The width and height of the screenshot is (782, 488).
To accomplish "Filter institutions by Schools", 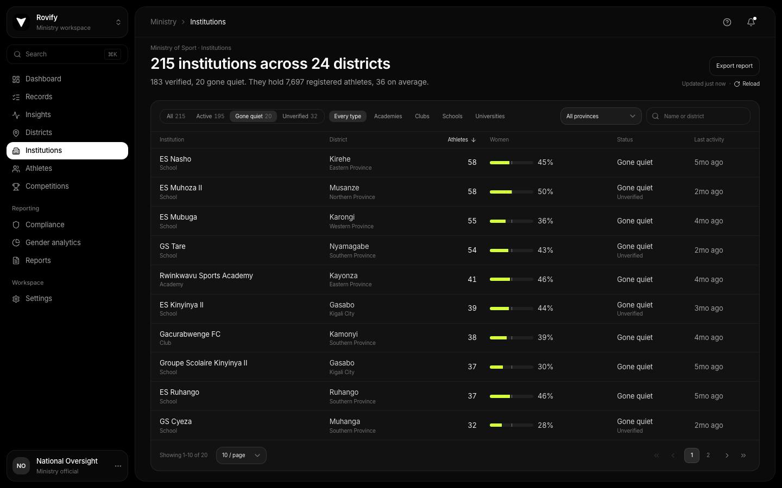I will (452, 117).
